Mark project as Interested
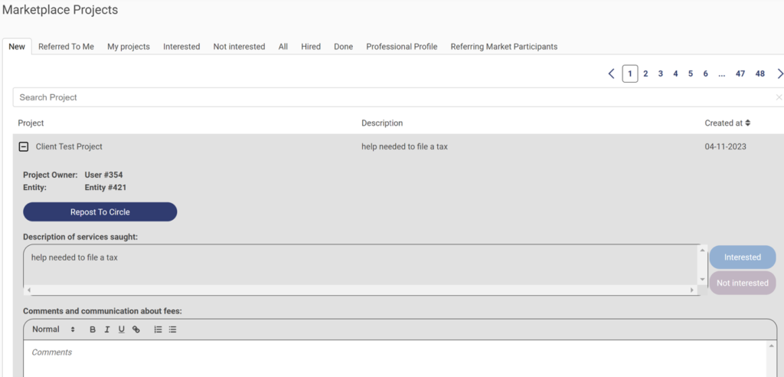 [x=742, y=257]
